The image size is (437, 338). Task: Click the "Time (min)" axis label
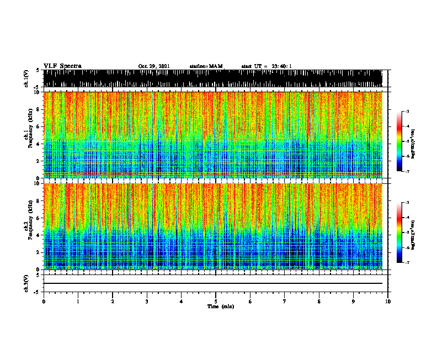pyautogui.click(x=221, y=307)
